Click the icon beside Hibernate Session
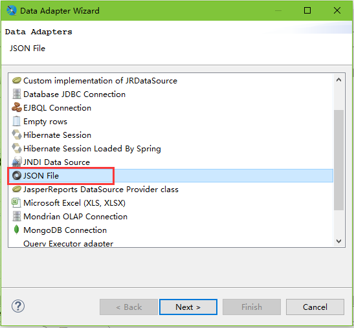Viewport: 354px width, 328px height. 16,135
